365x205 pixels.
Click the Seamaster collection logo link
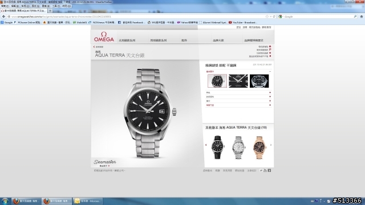105,162
